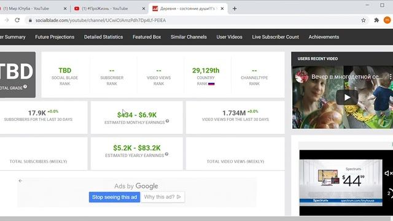
Task: Click the padlock site info icon
Action: pos(30,20)
